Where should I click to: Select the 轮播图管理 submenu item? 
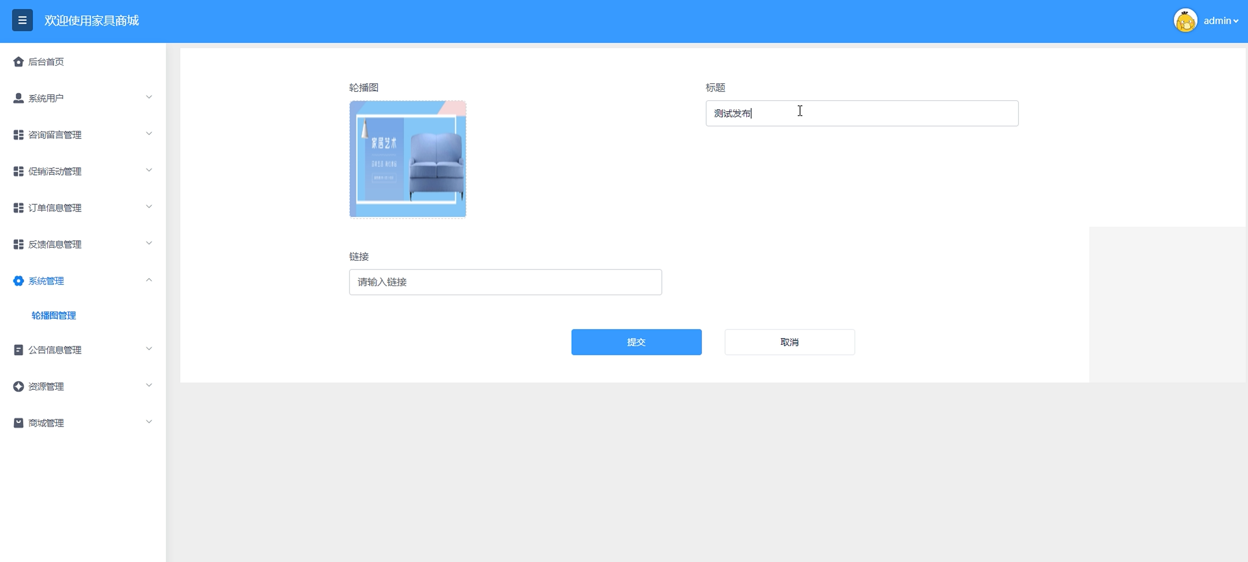point(54,315)
